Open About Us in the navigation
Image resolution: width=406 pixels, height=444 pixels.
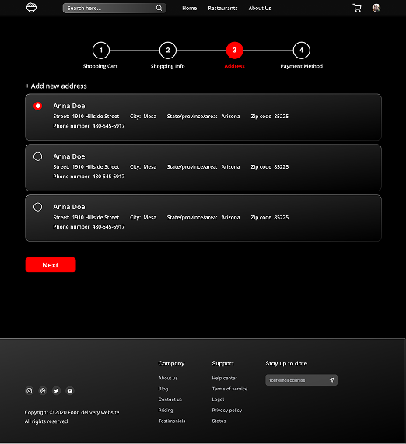[x=260, y=9]
